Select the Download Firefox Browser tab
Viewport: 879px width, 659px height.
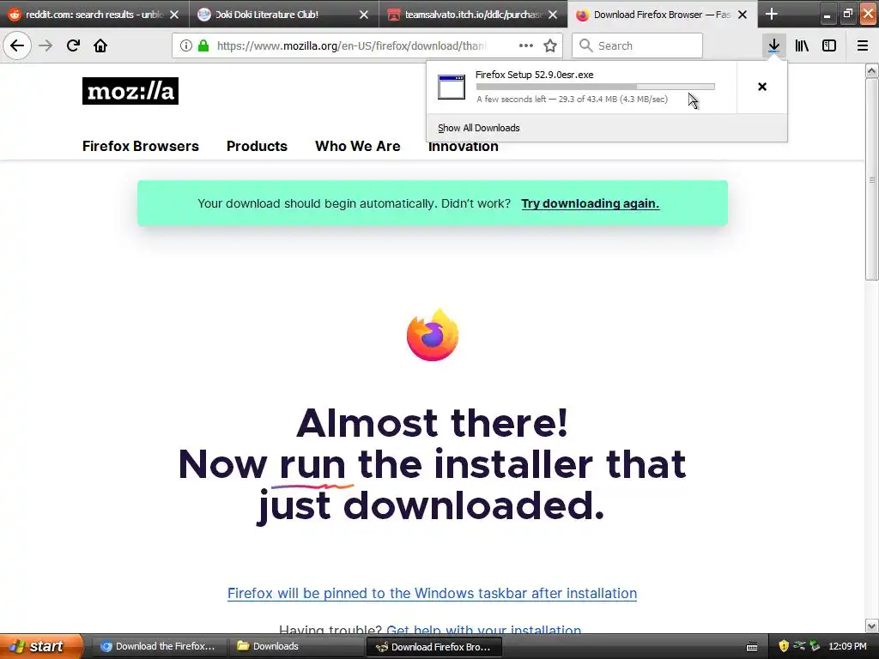[662, 15]
